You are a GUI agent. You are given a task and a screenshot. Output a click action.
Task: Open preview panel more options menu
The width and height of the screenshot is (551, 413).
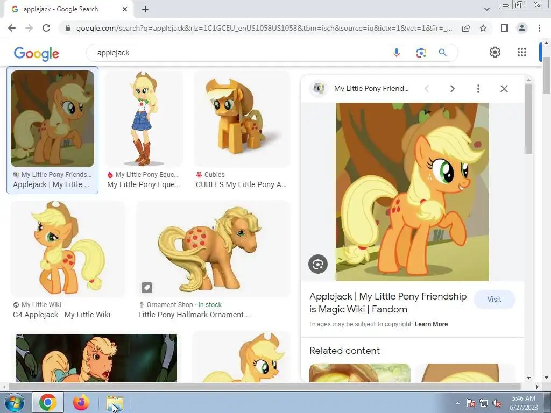(478, 89)
